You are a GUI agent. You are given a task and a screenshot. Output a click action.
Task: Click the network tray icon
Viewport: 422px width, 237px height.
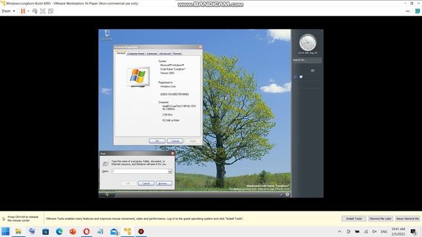click(x=366, y=231)
